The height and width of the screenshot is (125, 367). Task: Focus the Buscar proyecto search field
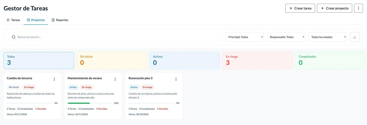116,37
